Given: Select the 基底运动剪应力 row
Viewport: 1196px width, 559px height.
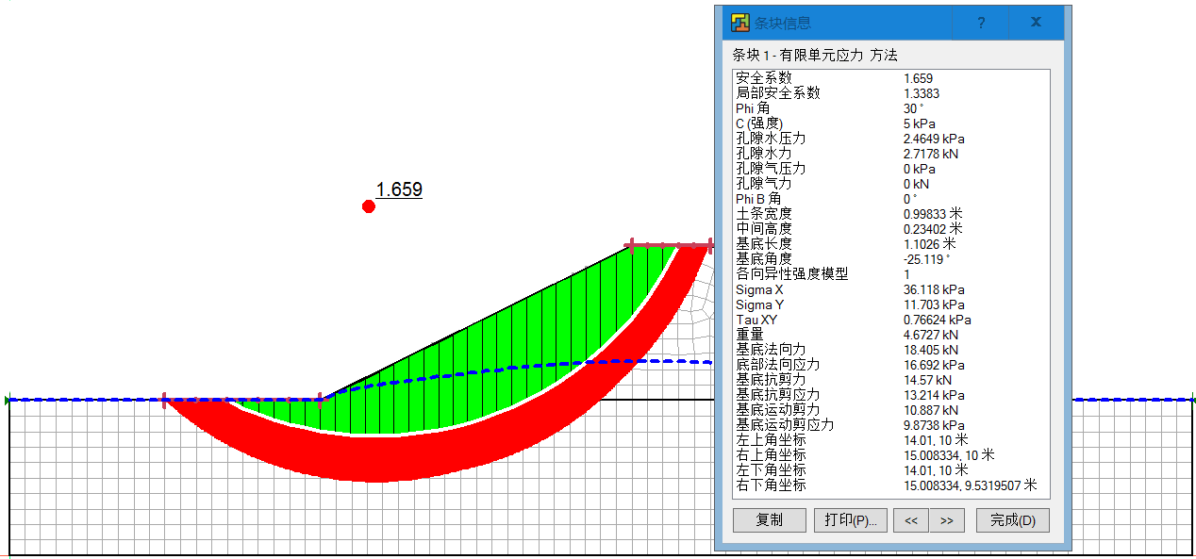Looking at the screenshot, I should tap(890, 425).
